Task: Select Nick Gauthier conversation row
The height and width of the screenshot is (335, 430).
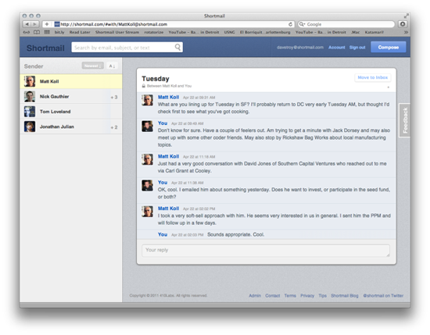Action: [x=71, y=96]
